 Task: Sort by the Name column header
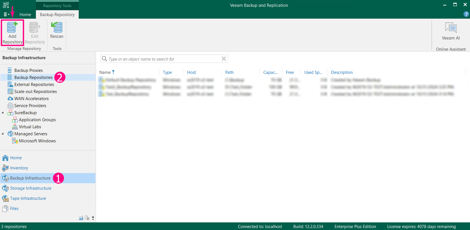pyautogui.click(x=105, y=72)
